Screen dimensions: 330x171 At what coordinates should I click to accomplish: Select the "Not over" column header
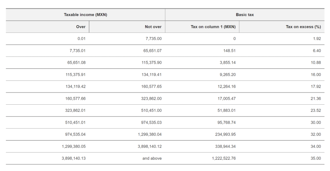(153, 27)
